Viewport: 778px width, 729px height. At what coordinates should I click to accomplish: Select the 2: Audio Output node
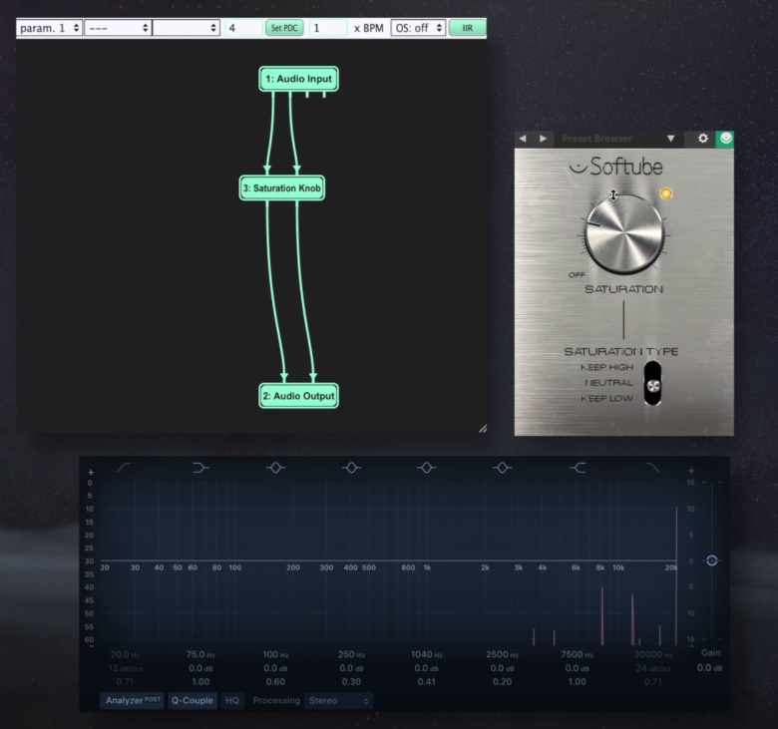click(x=298, y=396)
